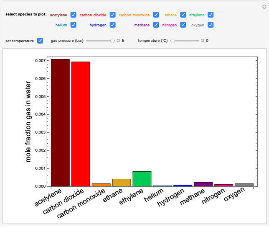Toggle the methane checkbox
269x227 pixels.
156,25
